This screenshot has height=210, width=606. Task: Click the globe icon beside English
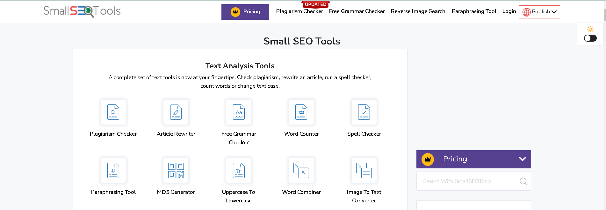(527, 12)
